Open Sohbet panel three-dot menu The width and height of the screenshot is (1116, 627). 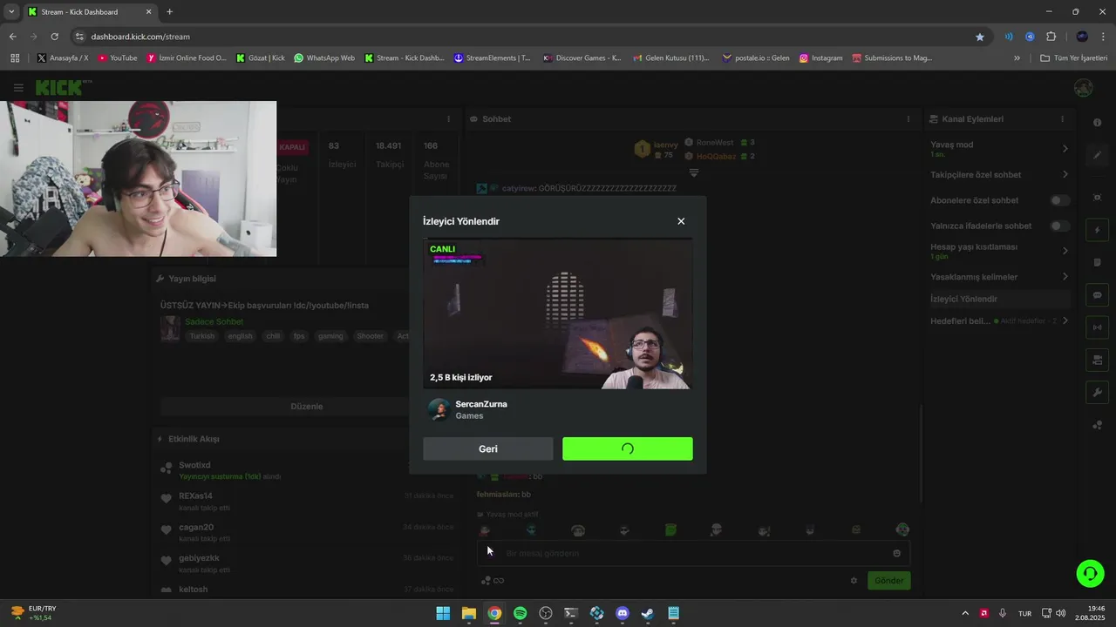(908, 119)
